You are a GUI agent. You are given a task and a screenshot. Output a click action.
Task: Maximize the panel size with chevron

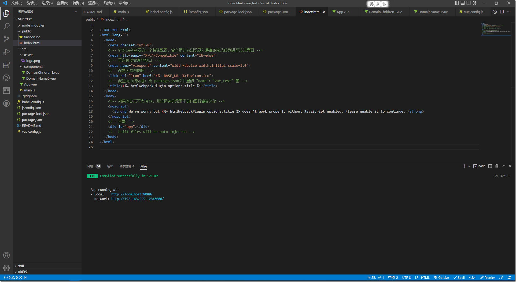[x=504, y=166]
